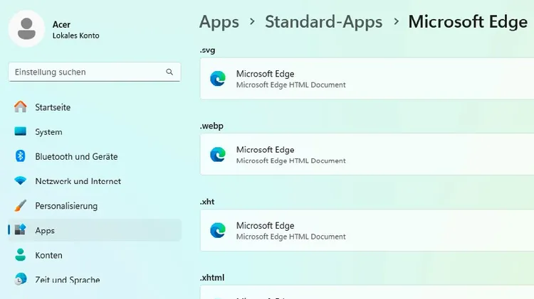Click the Edge icon under .xht
The height and width of the screenshot is (299, 534).
coord(218,230)
